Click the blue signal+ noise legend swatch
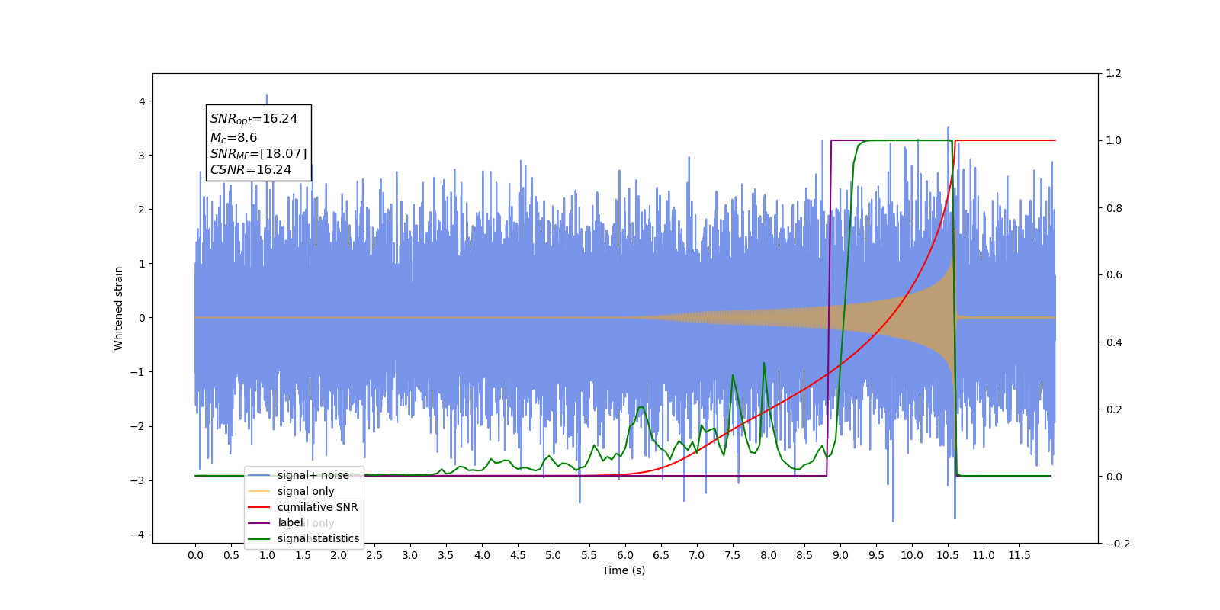Viewport: 1220px width, 610px height. (x=259, y=475)
